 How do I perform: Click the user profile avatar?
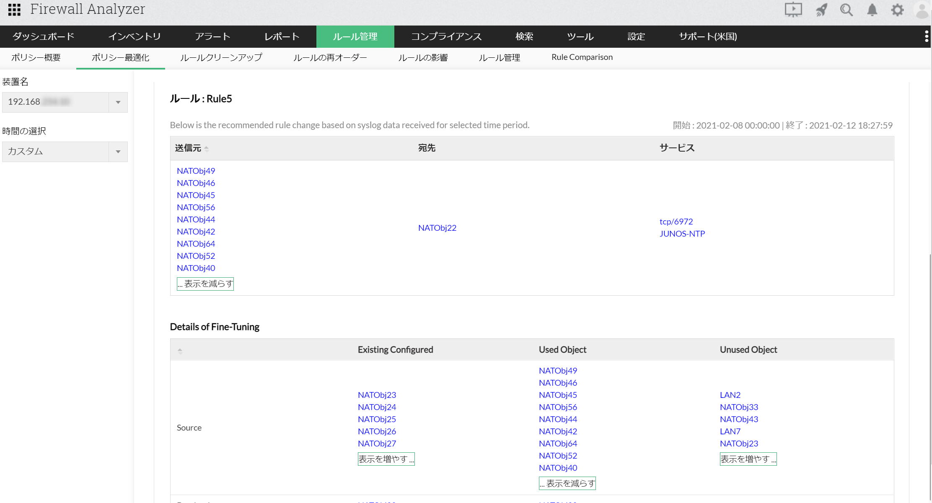pos(922,10)
